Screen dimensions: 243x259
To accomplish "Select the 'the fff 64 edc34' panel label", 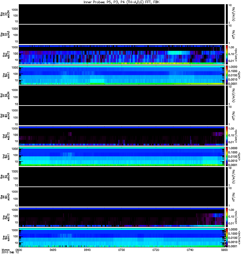I will coord(5,177).
